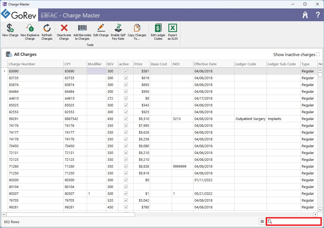Select charge number 70450 cell
This screenshot has width=324, height=228.
[x=36, y=146]
